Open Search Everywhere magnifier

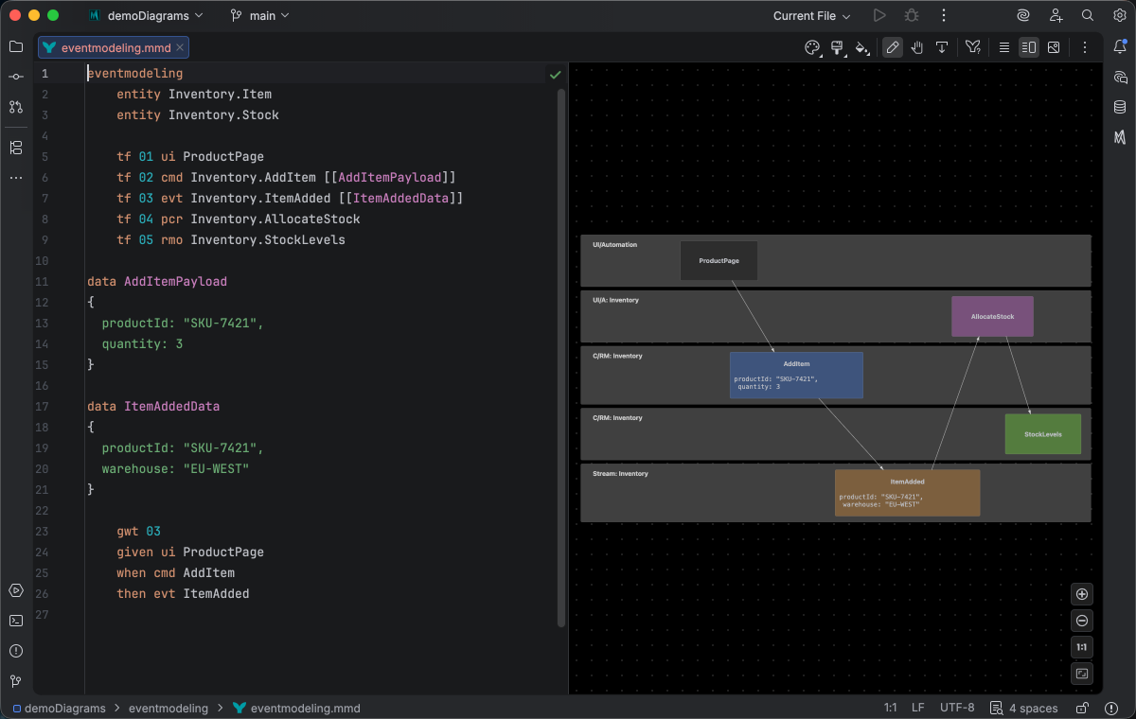(x=1088, y=16)
